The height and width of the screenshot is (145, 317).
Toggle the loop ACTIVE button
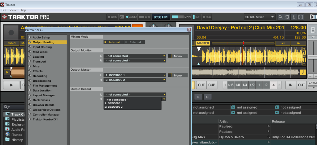pos(312,83)
